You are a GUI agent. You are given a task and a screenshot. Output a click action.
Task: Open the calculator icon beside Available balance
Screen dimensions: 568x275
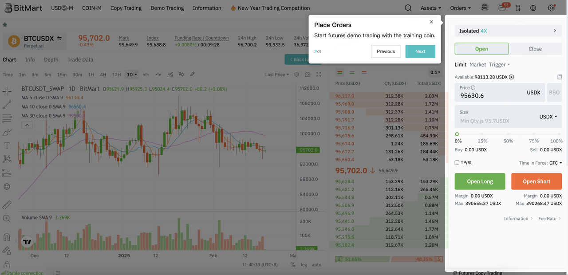tap(560, 77)
